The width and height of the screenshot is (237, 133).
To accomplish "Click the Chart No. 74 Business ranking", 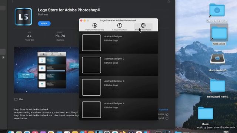I will pyautogui.click(x=60, y=36).
